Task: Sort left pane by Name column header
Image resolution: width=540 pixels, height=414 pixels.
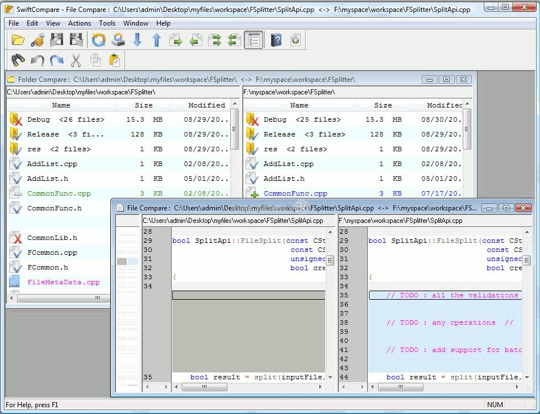Action: click(61, 105)
